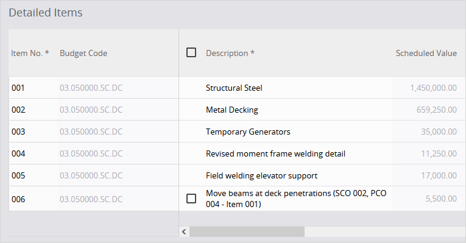
Task: Click the horizontal scrollbar thumb
Action: (x=247, y=231)
